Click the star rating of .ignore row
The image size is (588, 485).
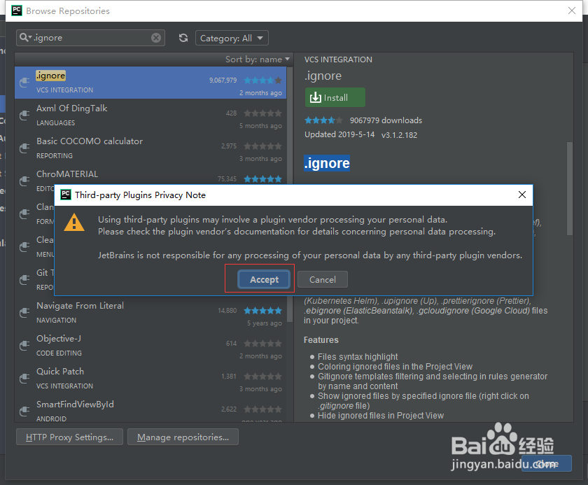click(x=263, y=80)
